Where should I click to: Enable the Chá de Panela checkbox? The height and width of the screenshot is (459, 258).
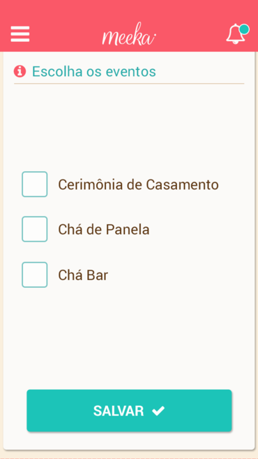(34, 229)
